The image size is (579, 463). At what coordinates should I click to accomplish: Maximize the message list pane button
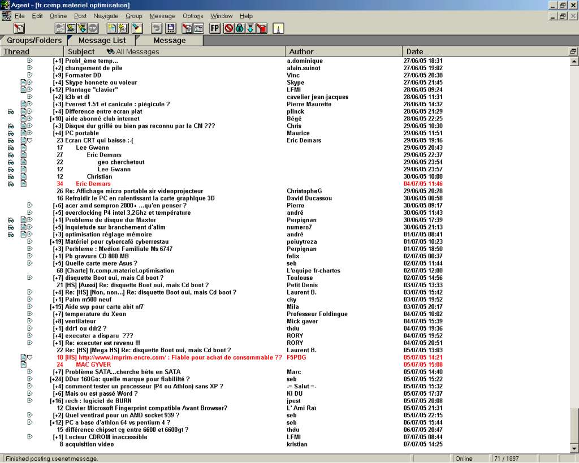coord(573,51)
